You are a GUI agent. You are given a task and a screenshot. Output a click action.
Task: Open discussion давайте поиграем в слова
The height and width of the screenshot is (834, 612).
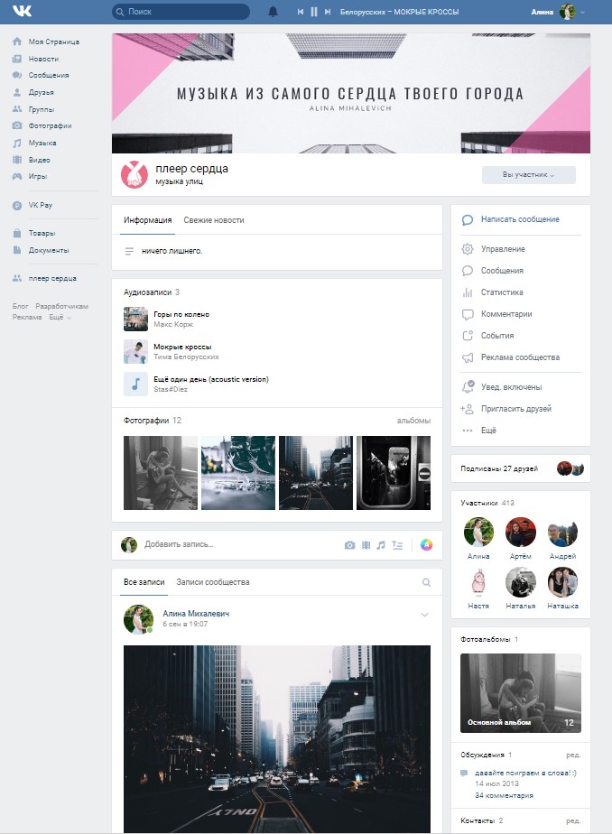pyautogui.click(x=525, y=773)
